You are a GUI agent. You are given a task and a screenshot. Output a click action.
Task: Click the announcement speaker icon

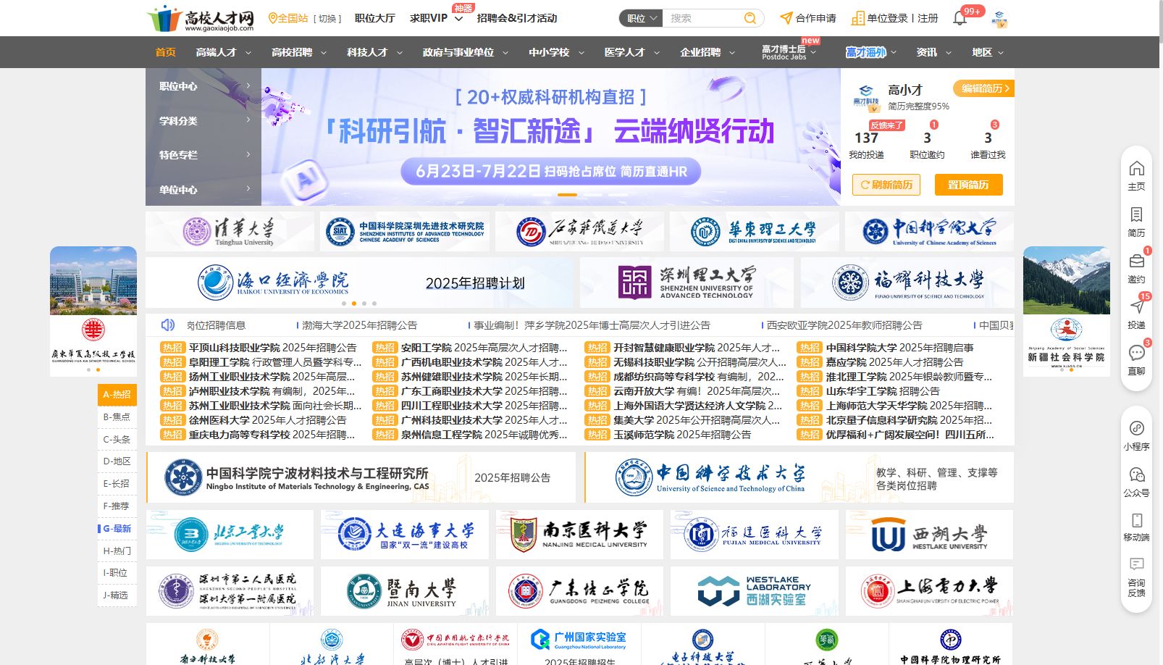coord(168,325)
